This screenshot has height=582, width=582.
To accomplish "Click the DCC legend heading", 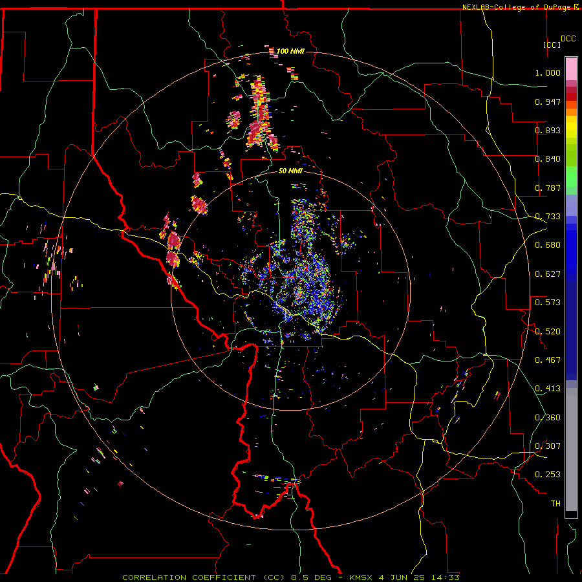I will point(568,39).
